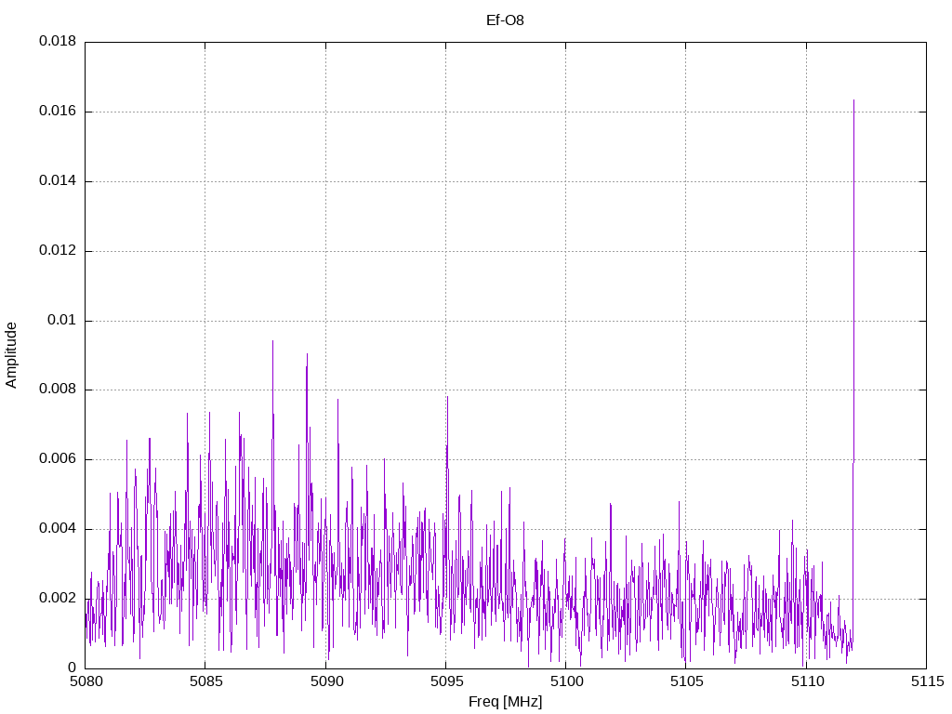Click the 5095 x-axis tick label
Image resolution: width=952 pixels, height=714 pixels.
(x=446, y=681)
